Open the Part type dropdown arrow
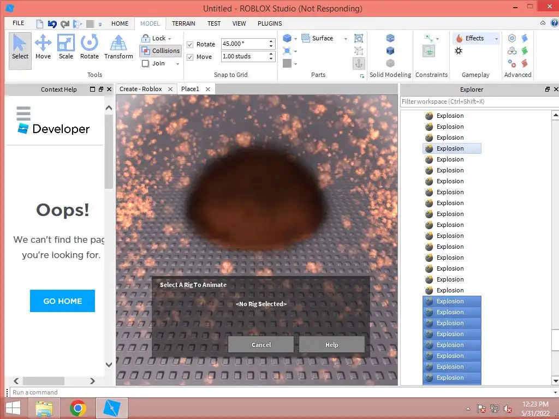Screen dimensions: 559x419 click(295, 39)
